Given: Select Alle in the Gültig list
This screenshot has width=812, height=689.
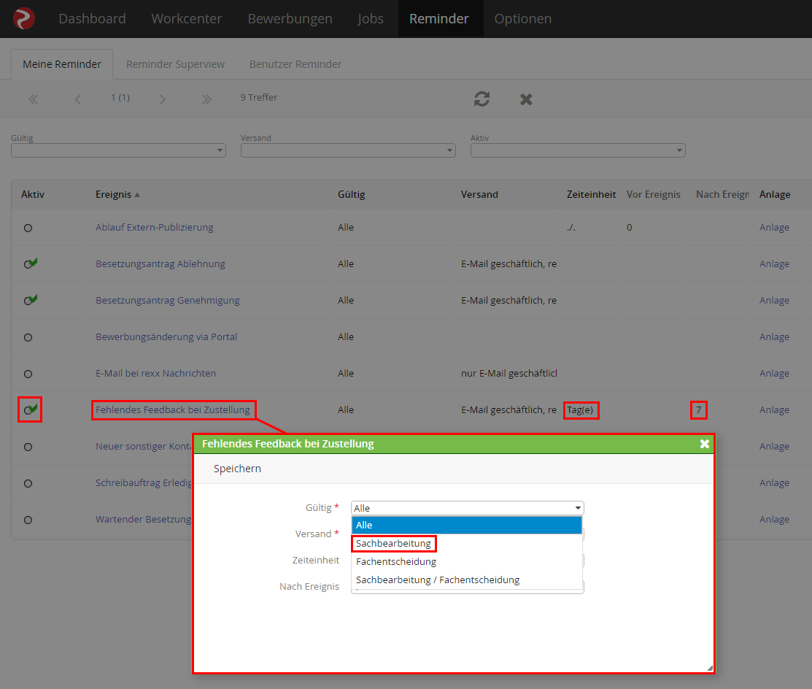Looking at the screenshot, I should click(x=467, y=526).
